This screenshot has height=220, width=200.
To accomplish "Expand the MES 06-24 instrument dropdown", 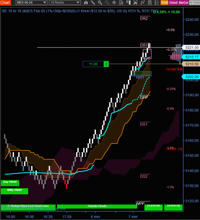I will [x=31, y=2].
